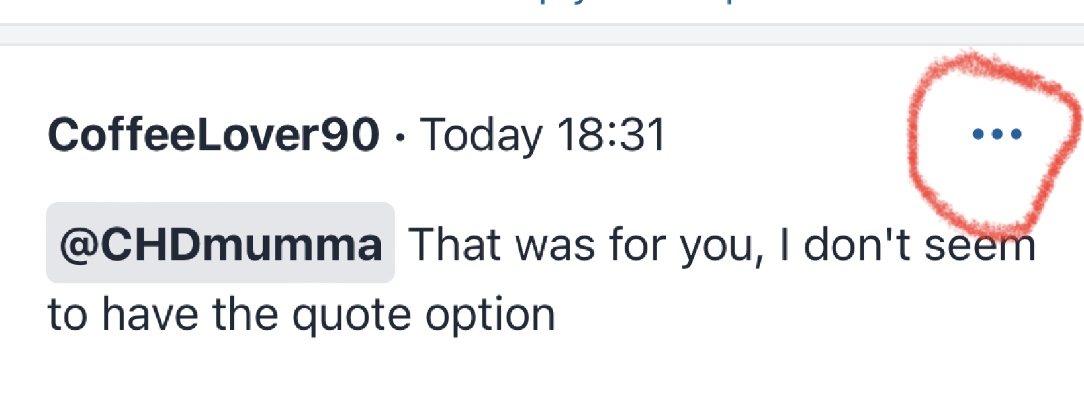Screen dimensions: 1084x397
Task: Open the three-dot post options menu
Action: coord(997,134)
